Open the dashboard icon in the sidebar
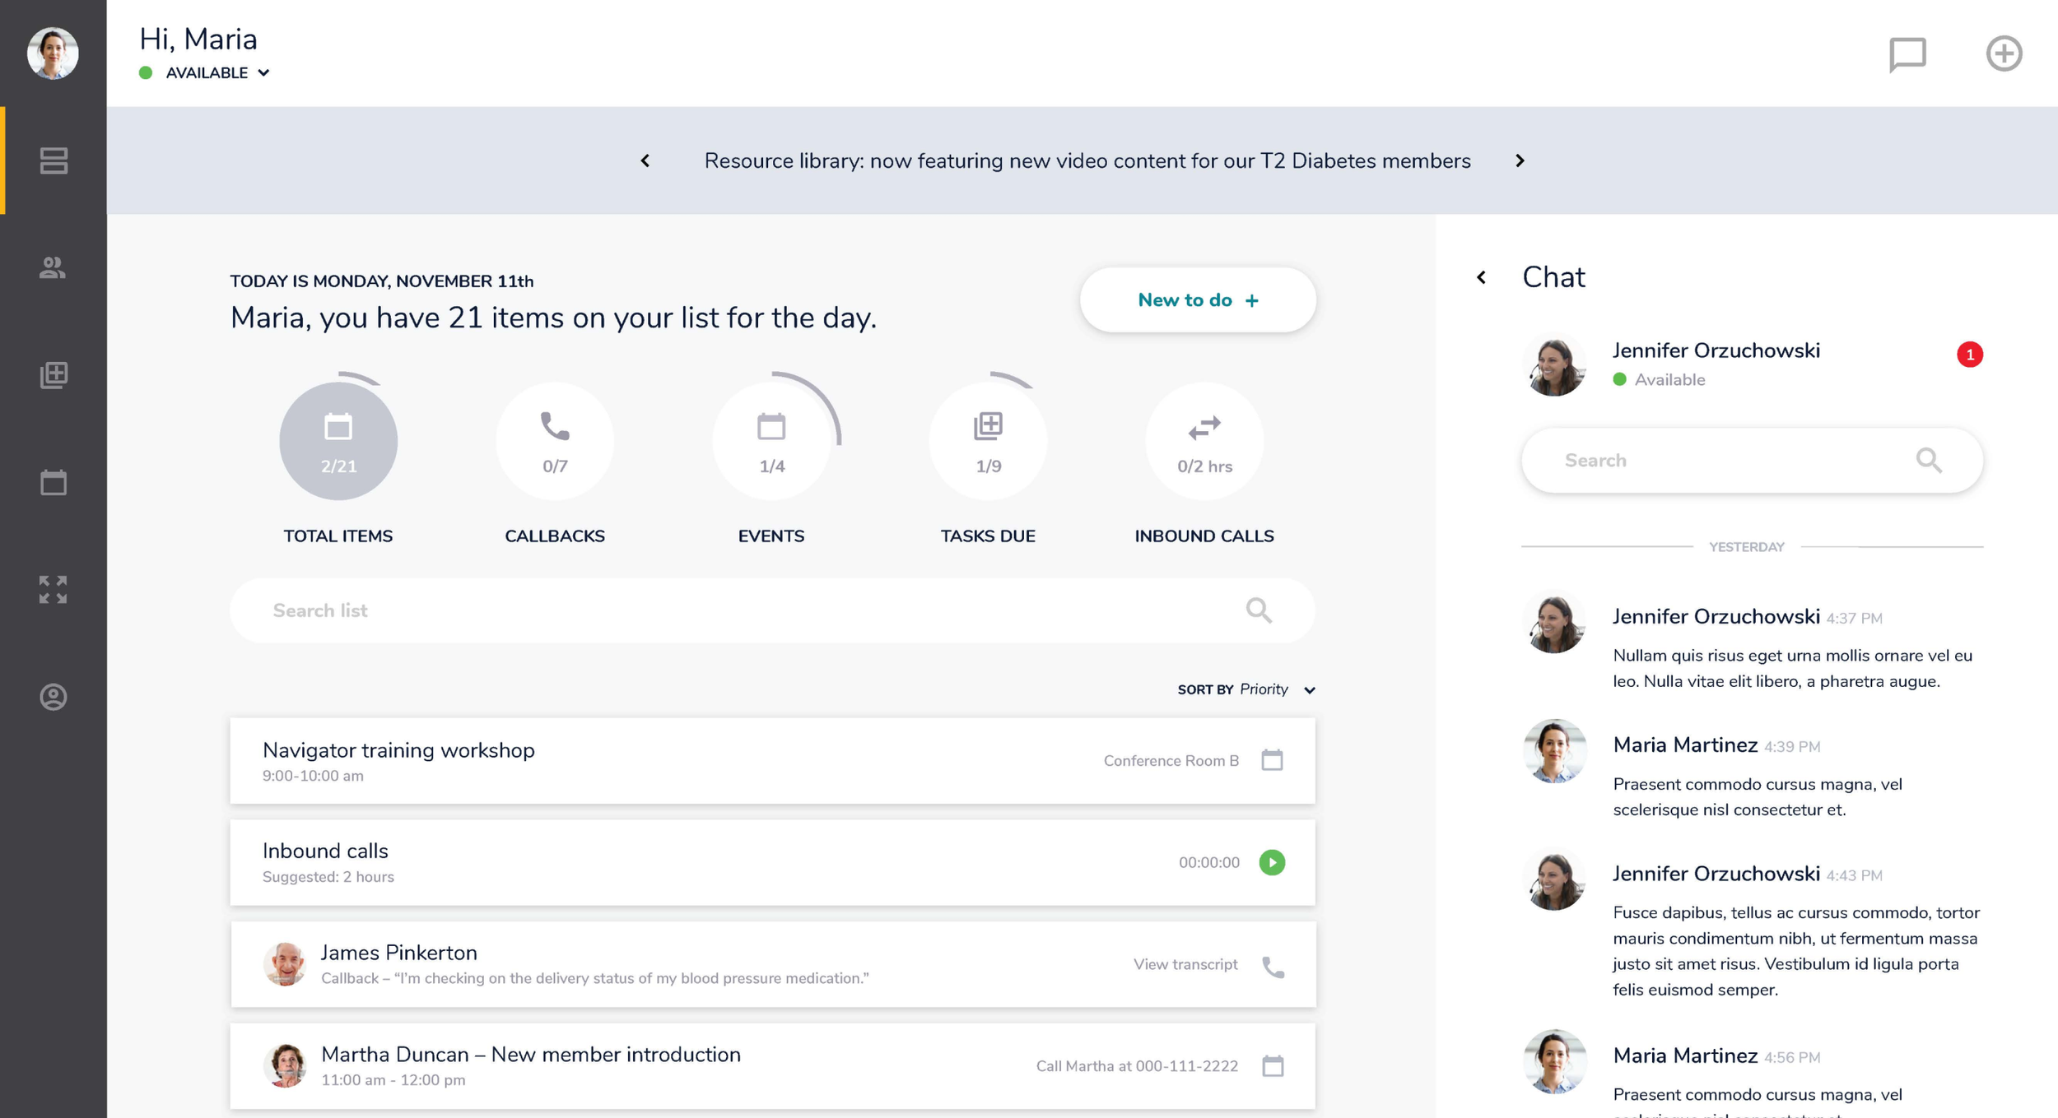2058x1118 pixels. tap(52, 161)
